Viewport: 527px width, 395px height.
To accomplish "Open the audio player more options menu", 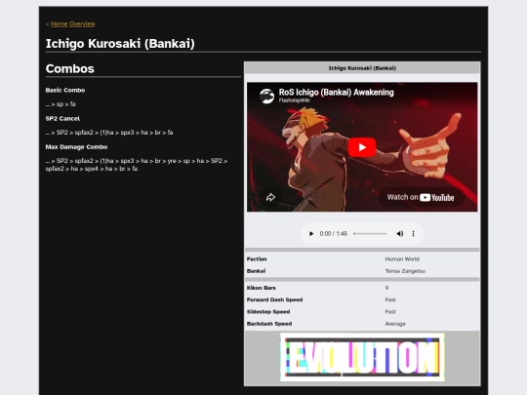I will (x=413, y=233).
